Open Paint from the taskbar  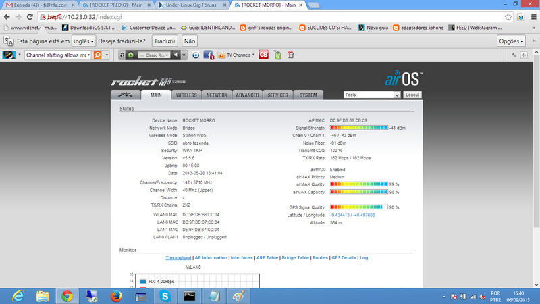[x=239, y=297]
